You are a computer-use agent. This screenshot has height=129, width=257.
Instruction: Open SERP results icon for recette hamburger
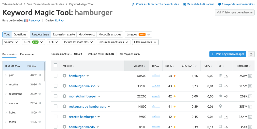click(250, 117)
